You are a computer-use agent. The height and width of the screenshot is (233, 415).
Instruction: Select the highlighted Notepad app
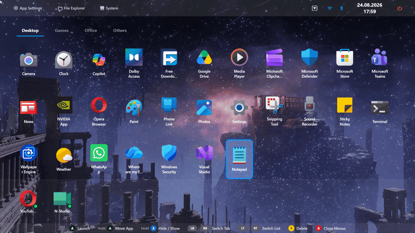pyautogui.click(x=239, y=159)
